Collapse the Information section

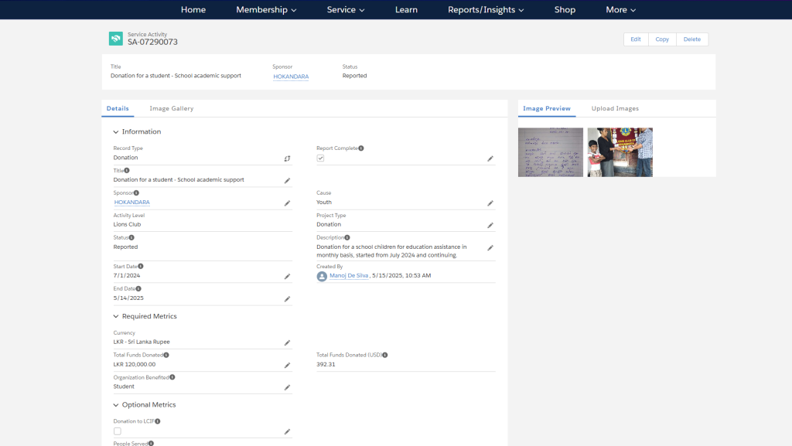click(x=116, y=131)
